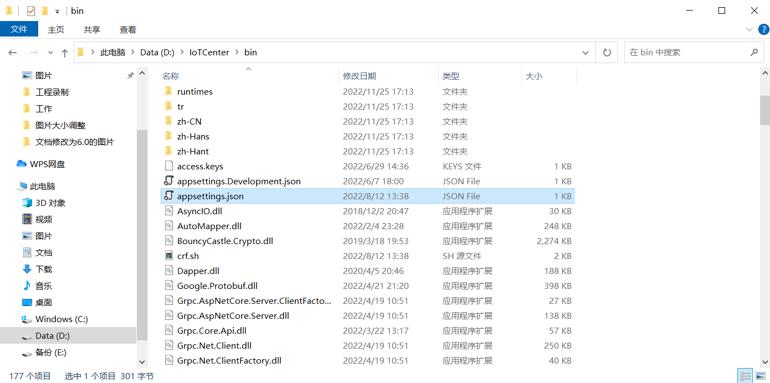
Task: Go up one folder level
Action: (x=65, y=53)
